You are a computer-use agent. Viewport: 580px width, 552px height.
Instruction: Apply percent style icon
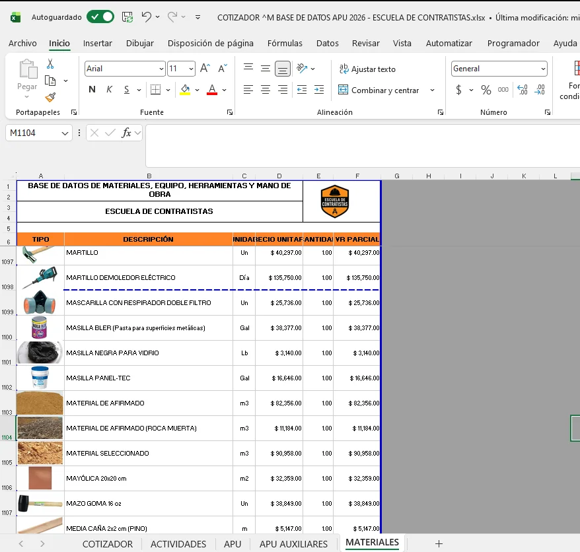click(486, 90)
